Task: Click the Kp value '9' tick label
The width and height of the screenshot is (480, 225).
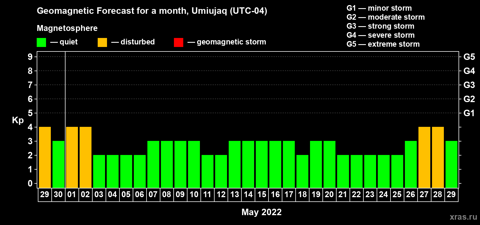Action: [30, 57]
